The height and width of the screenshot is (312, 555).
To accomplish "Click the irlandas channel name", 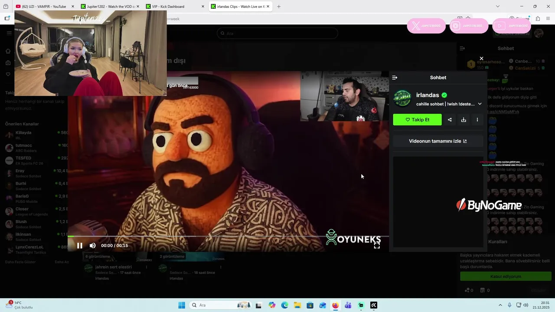I will [428, 95].
